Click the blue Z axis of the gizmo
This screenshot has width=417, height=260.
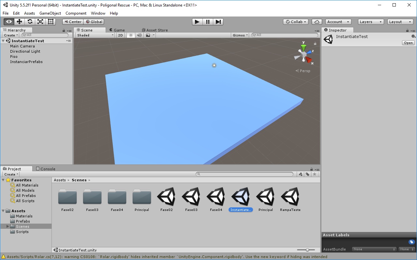coord(308,52)
